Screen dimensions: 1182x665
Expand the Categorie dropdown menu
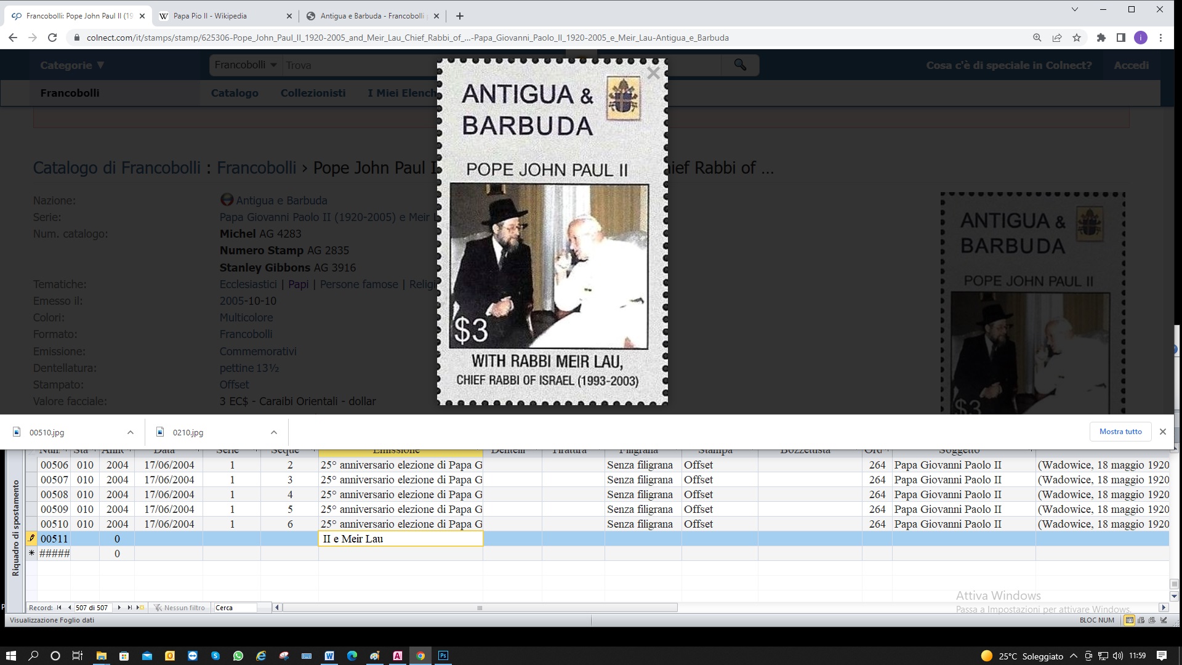[x=72, y=65]
